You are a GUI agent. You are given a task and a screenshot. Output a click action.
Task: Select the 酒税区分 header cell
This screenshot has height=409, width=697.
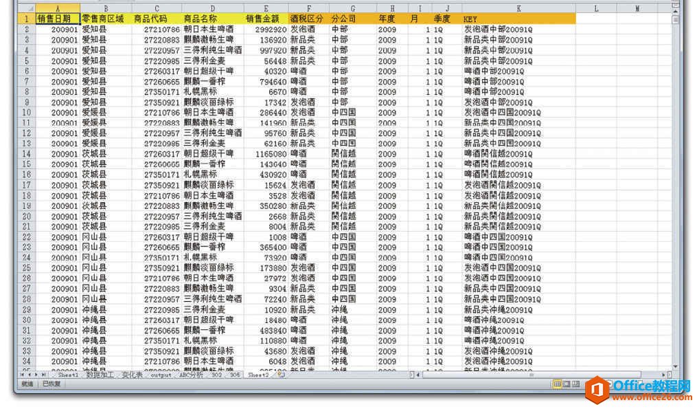pyautogui.click(x=308, y=19)
